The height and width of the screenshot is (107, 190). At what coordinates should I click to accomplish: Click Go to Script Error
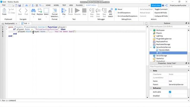pos(146,9)
